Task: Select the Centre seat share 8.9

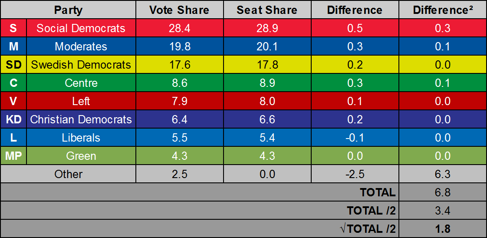Action: tap(267, 83)
